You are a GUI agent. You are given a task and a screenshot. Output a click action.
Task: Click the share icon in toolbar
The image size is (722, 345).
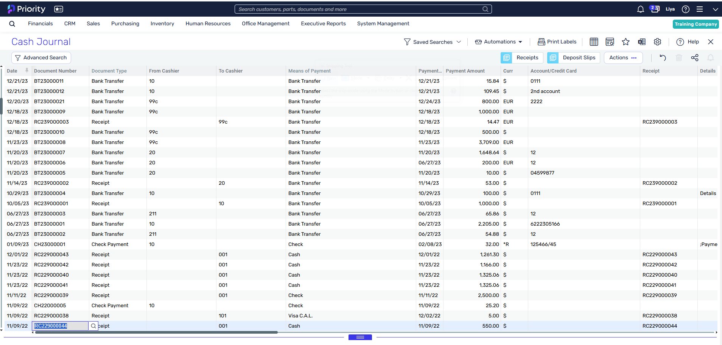point(695,58)
